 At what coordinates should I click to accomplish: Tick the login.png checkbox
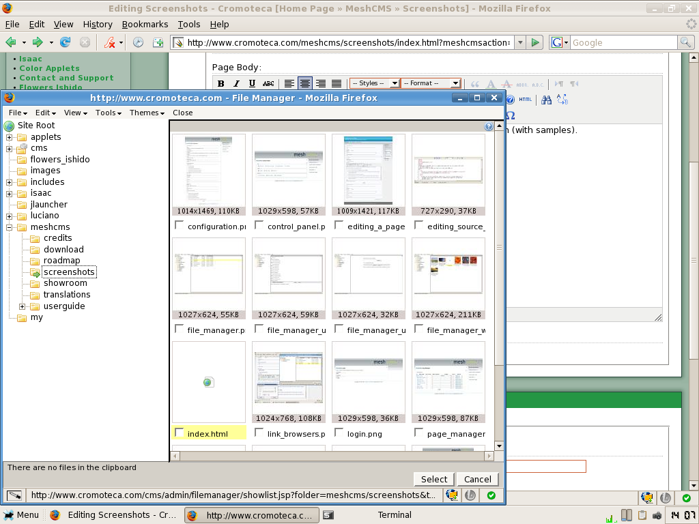[x=339, y=433]
